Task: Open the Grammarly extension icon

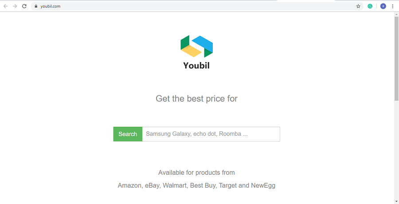Action: click(x=370, y=6)
